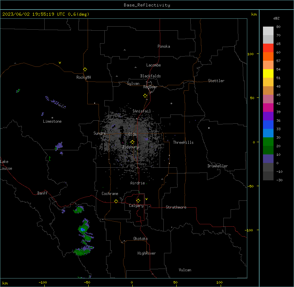Screen dimensions: 294x287
Task: Click the yellow diamond marker above RockyMH
Action: (85, 69)
